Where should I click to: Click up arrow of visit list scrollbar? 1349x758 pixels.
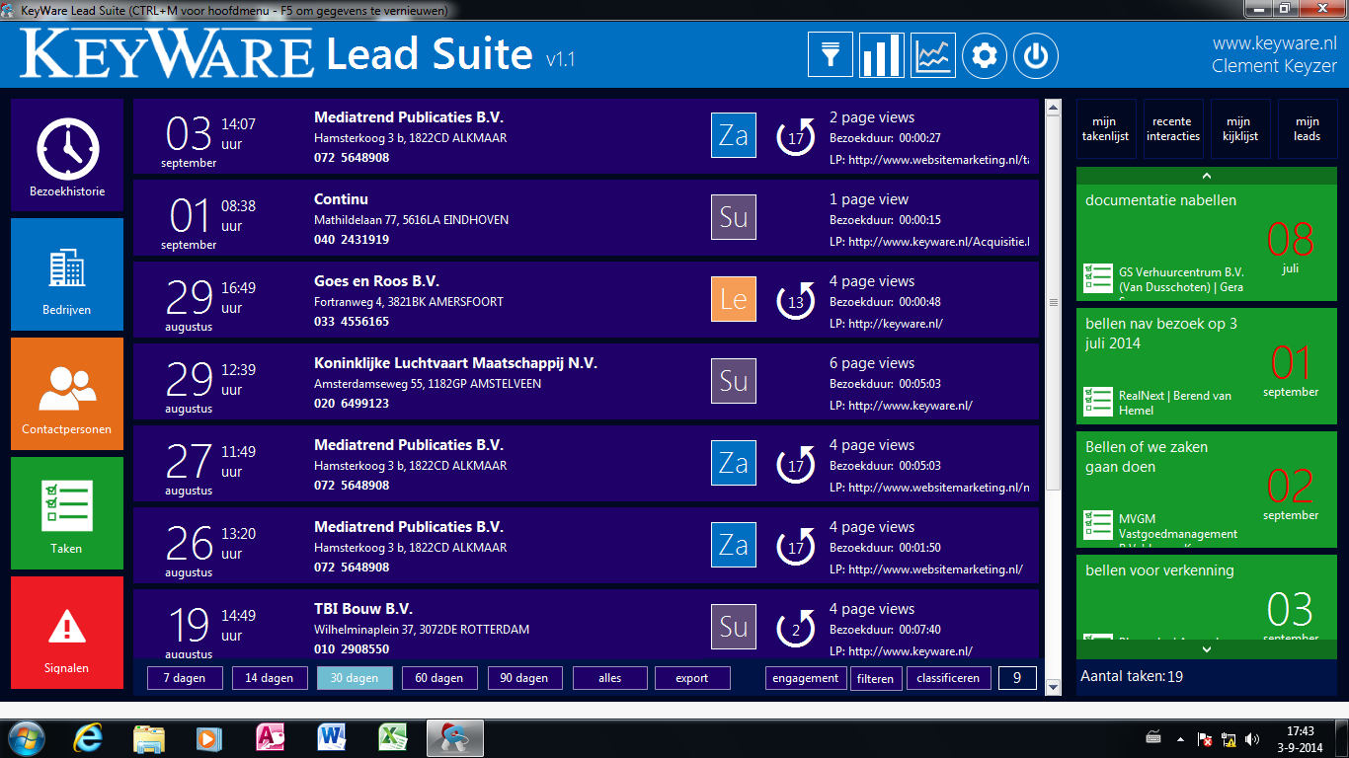1053,107
